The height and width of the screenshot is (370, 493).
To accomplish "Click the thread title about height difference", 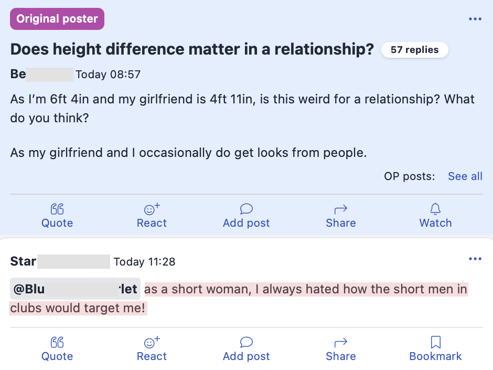I will coord(191,49).
